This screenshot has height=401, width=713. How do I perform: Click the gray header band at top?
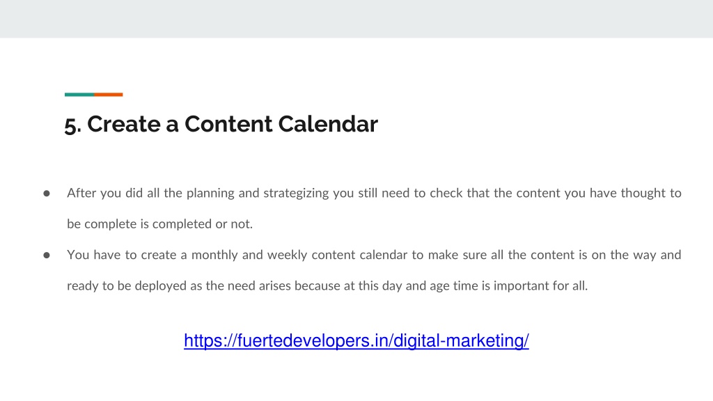pos(356,19)
